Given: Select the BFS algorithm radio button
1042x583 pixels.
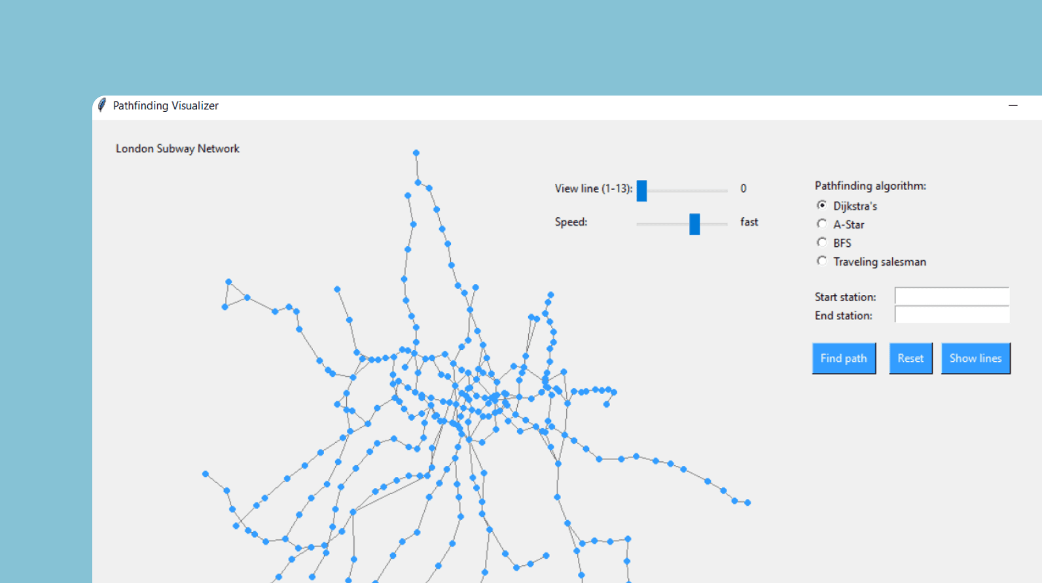Looking at the screenshot, I should click(x=822, y=243).
